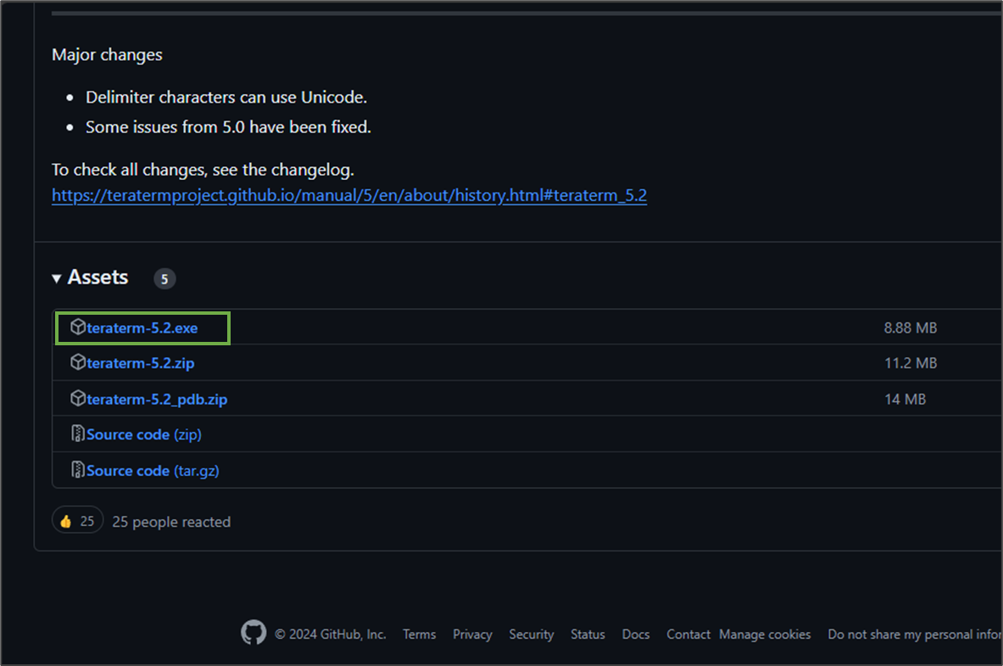Click the 14 MB file size
1003x666 pixels.
click(905, 400)
